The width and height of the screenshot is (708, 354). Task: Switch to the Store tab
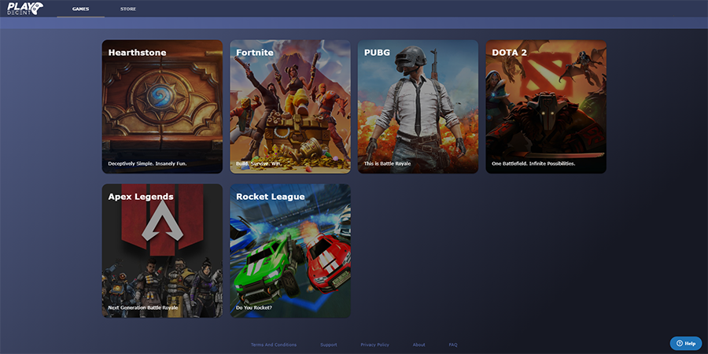tap(128, 9)
